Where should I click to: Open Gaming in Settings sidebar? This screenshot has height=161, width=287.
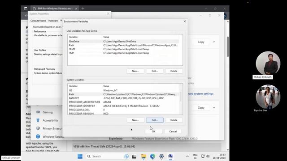(48, 112)
